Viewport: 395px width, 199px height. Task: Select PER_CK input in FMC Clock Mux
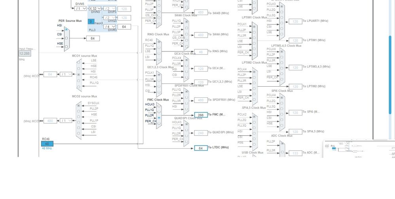(159, 123)
